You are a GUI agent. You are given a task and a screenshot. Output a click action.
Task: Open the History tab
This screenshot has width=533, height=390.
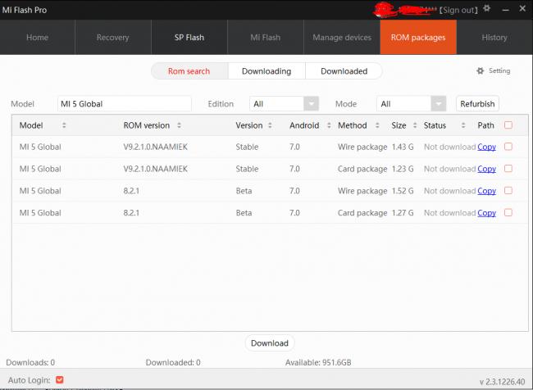(x=494, y=37)
